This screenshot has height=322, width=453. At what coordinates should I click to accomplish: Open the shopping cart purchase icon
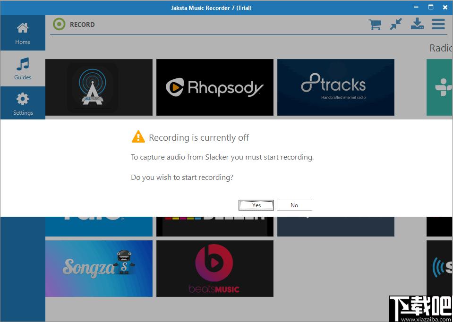click(375, 25)
